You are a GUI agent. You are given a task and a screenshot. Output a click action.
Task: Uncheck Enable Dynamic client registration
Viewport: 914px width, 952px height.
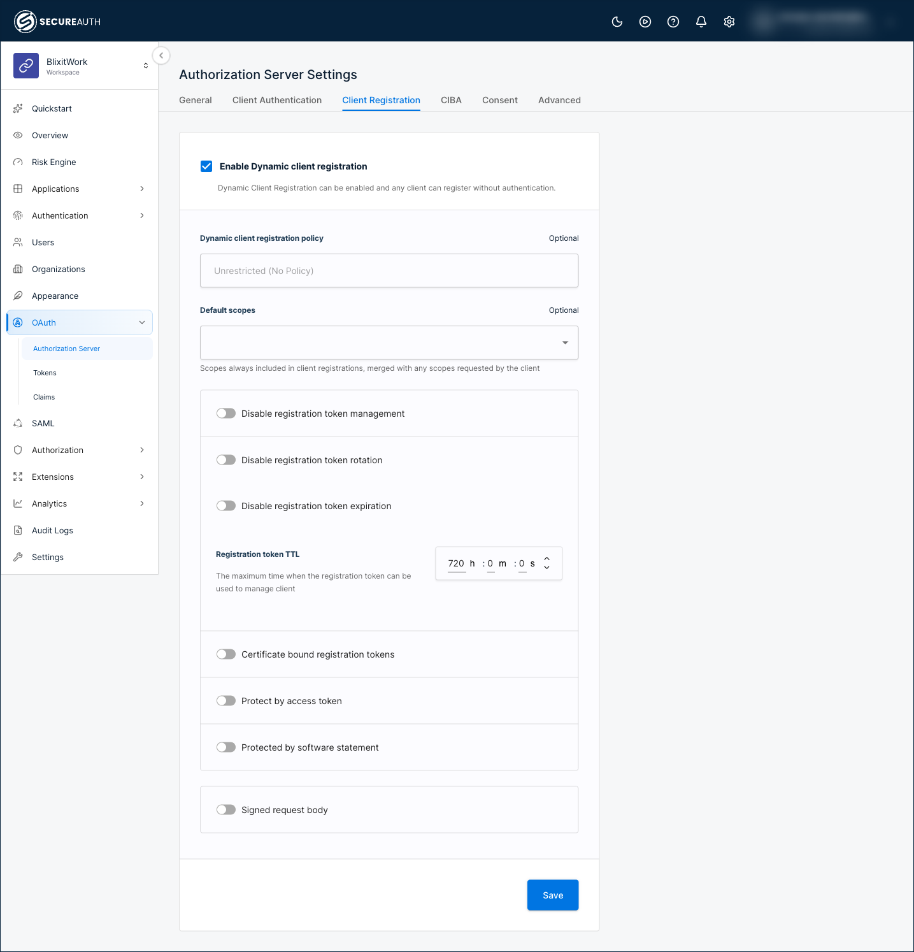(206, 166)
